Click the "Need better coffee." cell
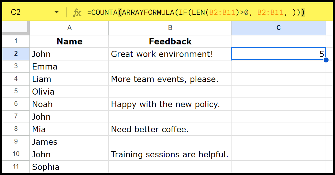 point(170,129)
